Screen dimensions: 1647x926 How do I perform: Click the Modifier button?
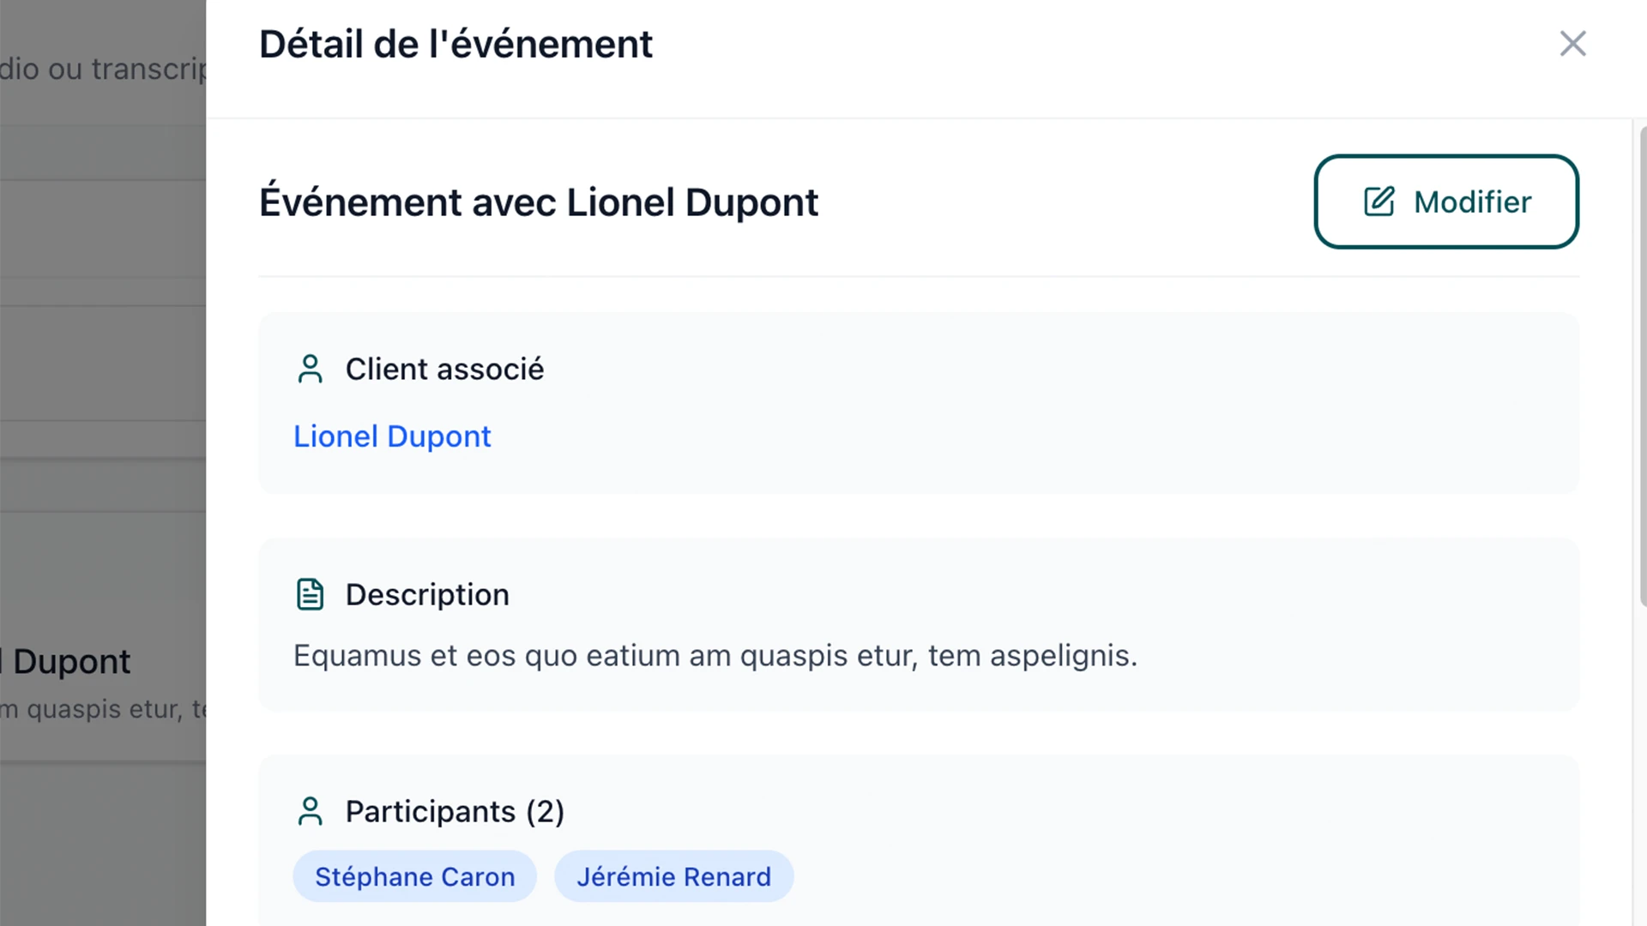point(1446,201)
